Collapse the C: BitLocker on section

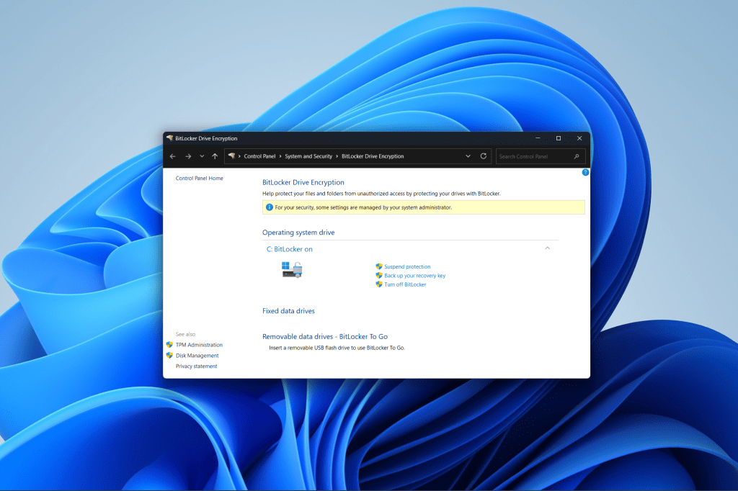point(548,248)
